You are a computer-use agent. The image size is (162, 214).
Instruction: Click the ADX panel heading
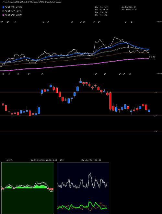tap(62, 160)
